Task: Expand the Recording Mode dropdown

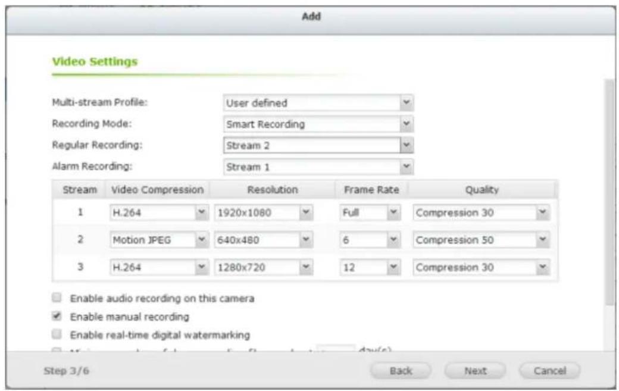Action: click(x=318, y=124)
